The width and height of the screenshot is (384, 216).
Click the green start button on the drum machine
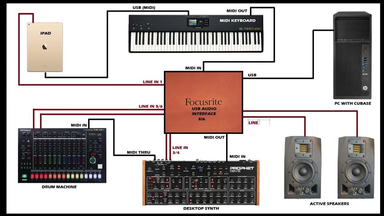[x=24, y=176]
